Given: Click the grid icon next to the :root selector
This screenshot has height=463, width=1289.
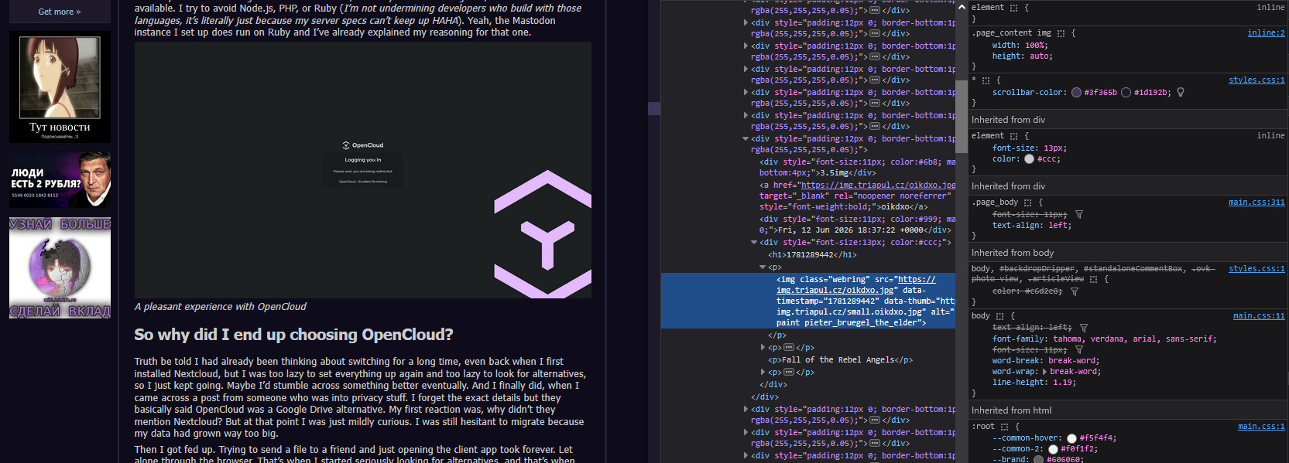Looking at the screenshot, I should click(x=1004, y=427).
